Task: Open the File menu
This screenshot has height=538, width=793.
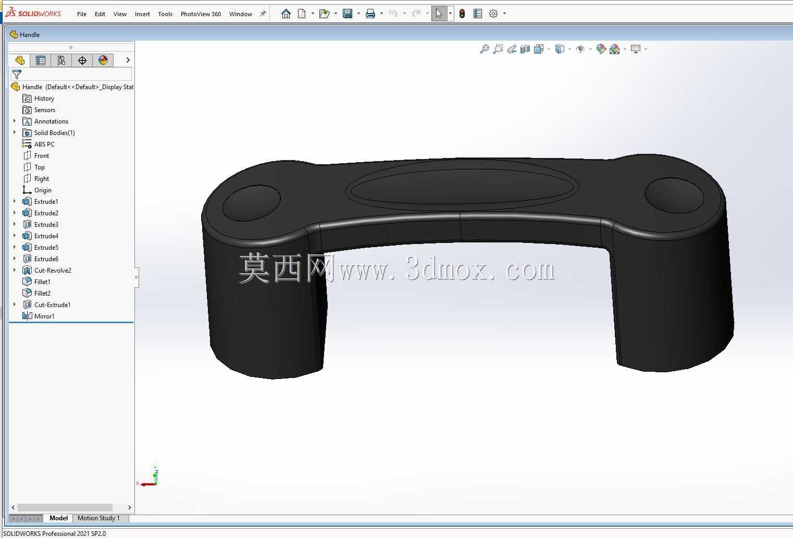Action: pos(82,14)
